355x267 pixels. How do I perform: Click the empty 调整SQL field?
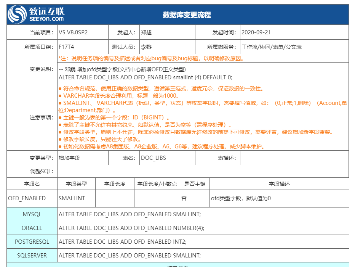[203, 171]
